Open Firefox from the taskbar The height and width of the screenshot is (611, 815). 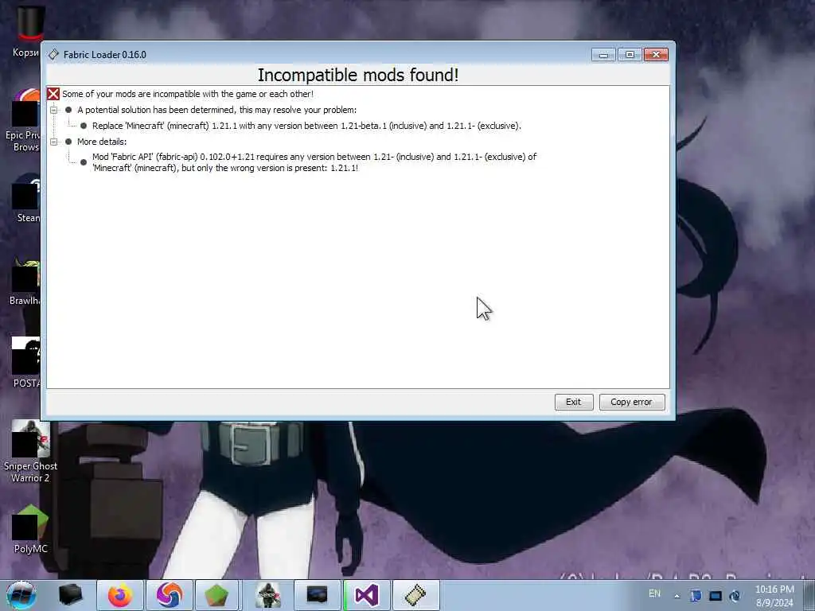tap(120, 595)
